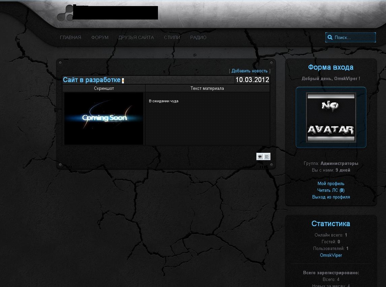Click the small arrow icon beside the news title
Viewport: 386px width, 287px height.
tap(123, 80)
